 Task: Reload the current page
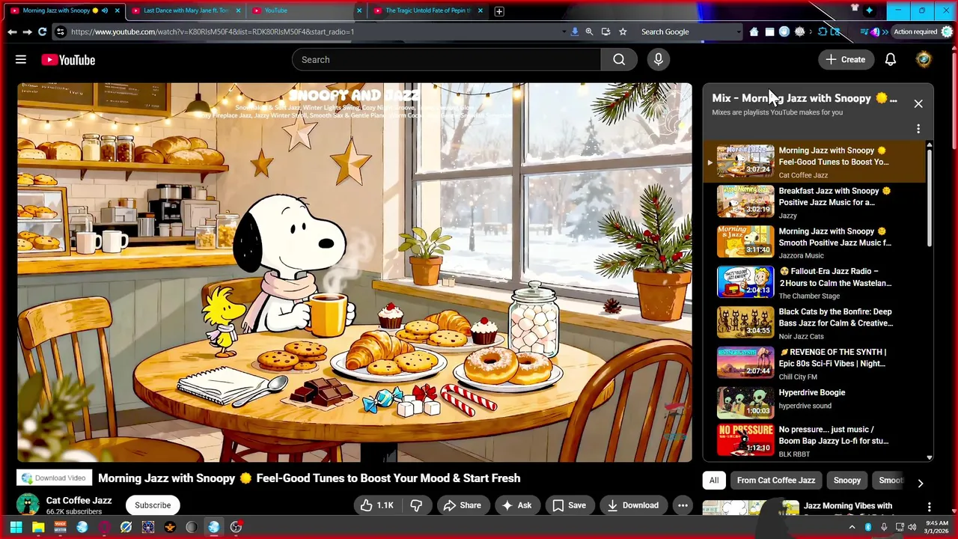click(x=43, y=31)
